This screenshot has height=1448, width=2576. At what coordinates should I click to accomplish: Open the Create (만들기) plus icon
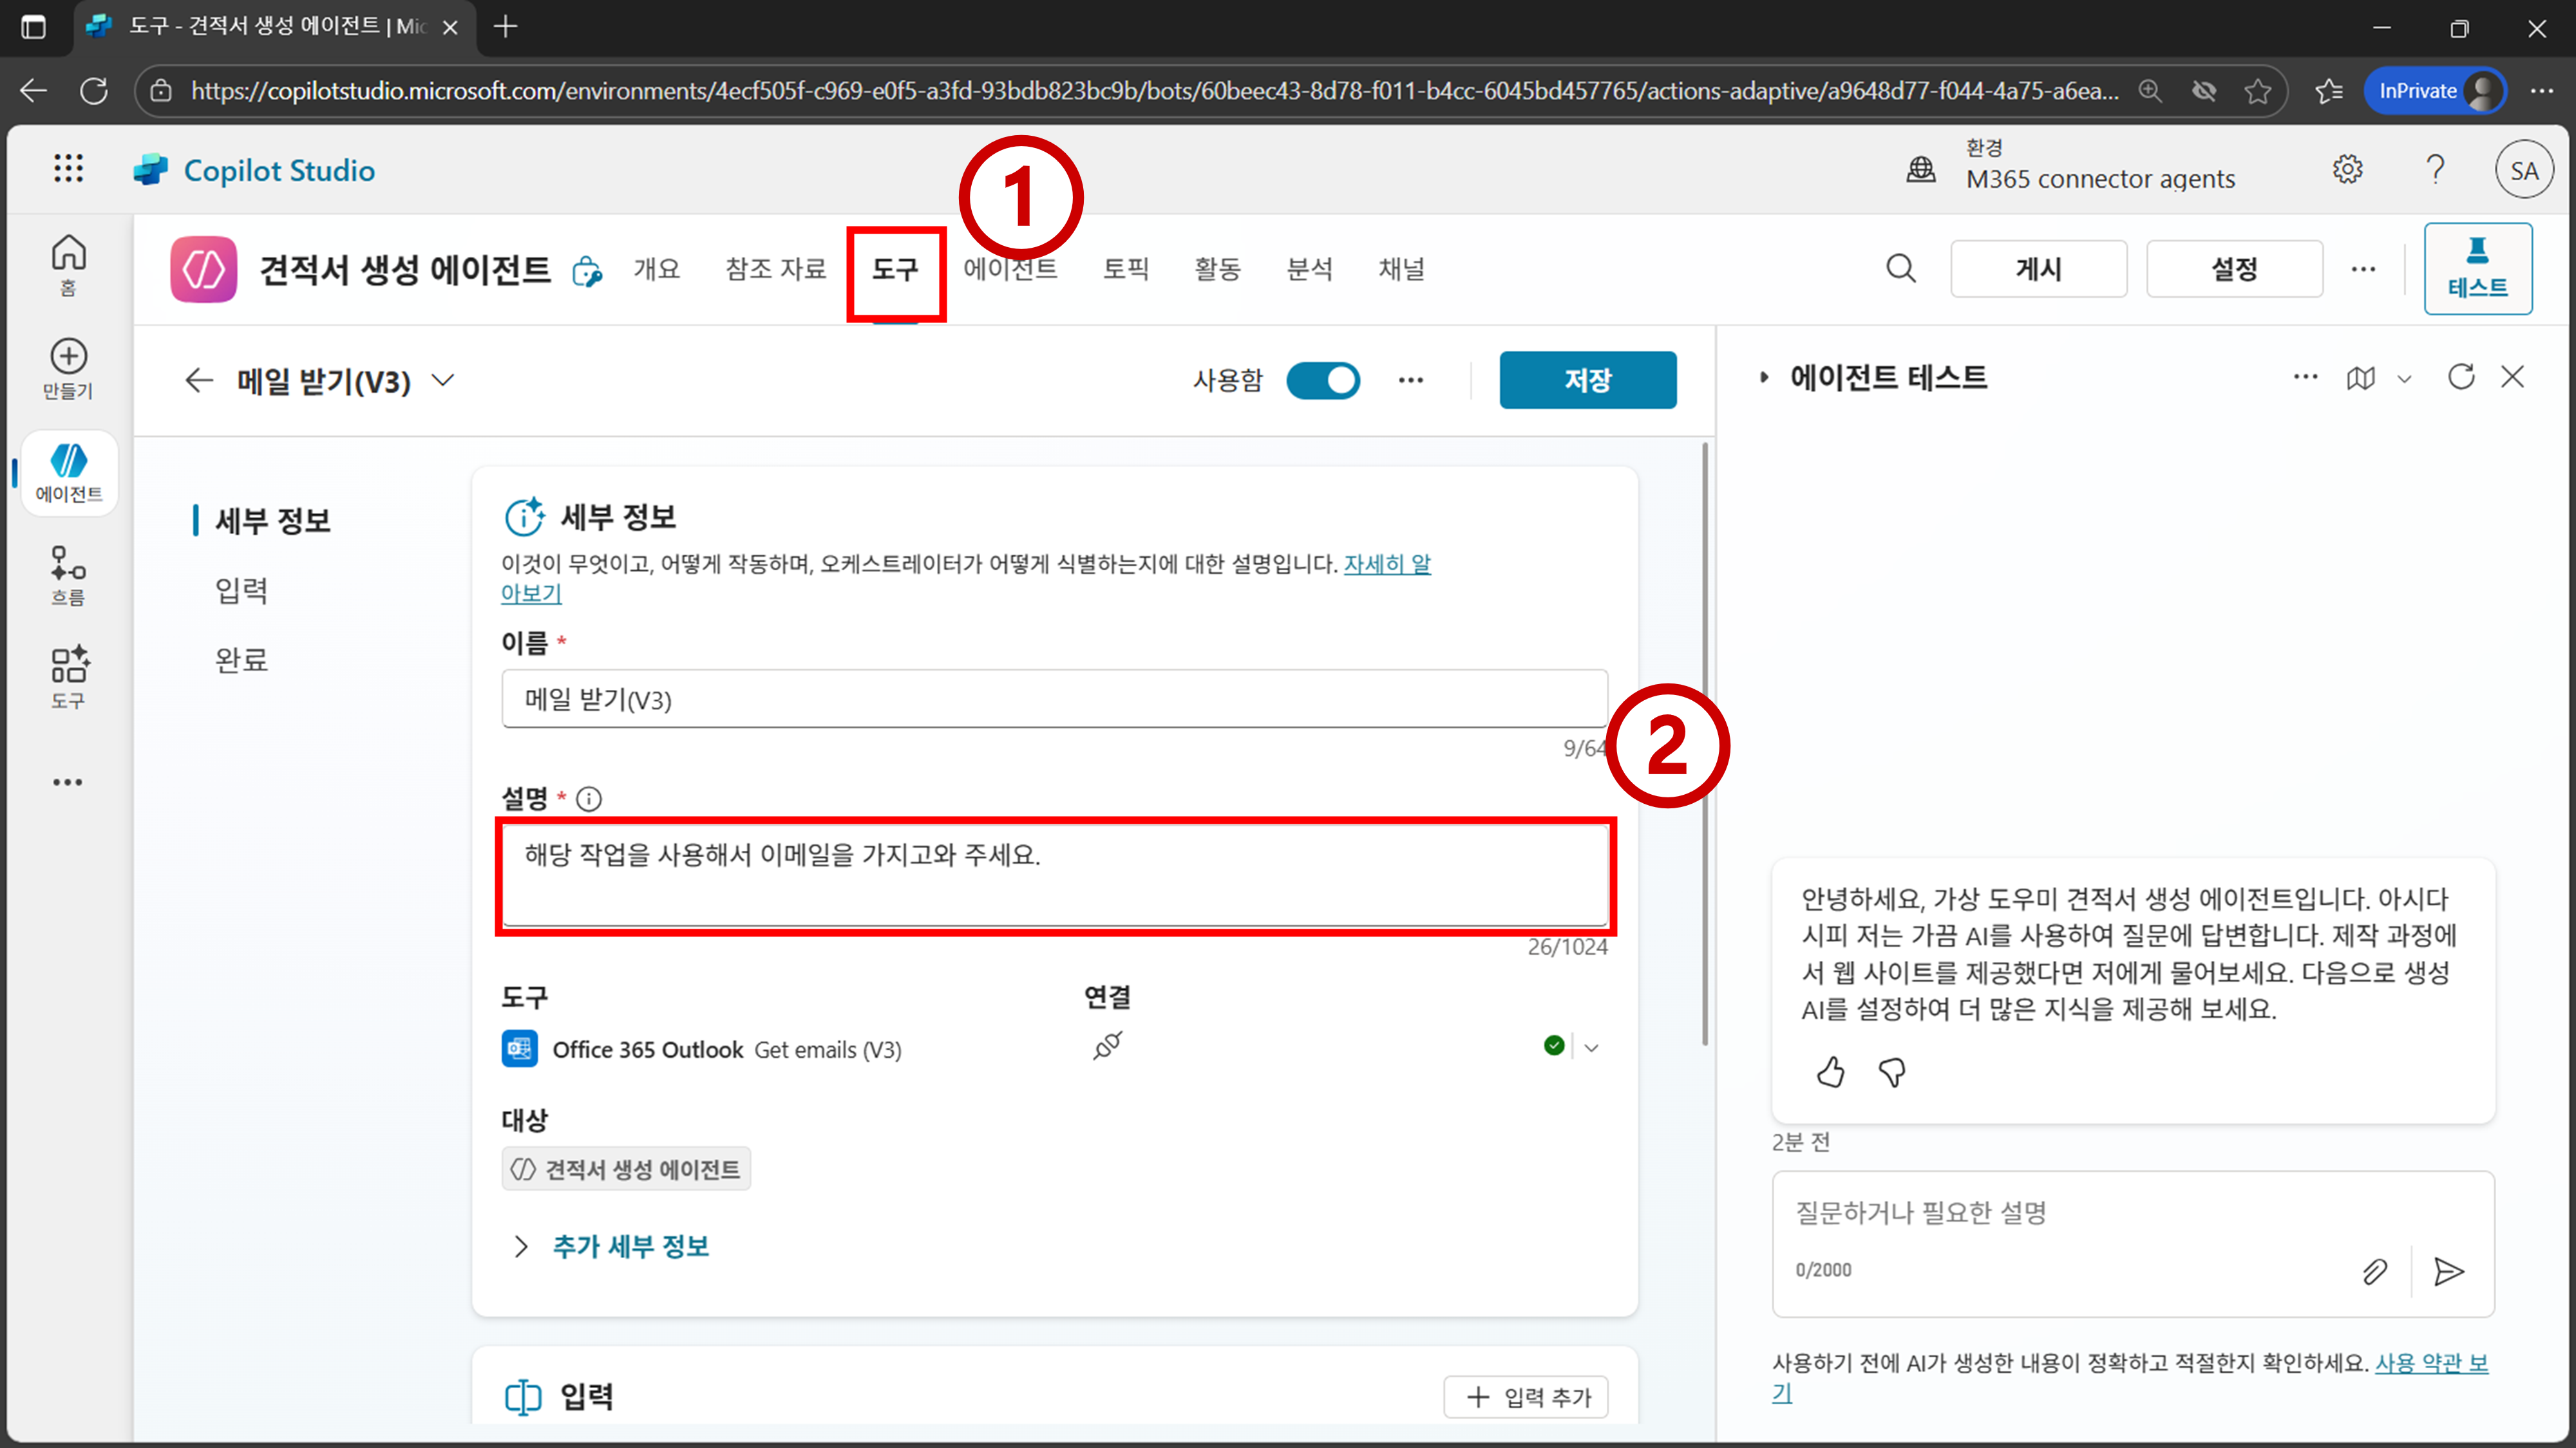(x=68, y=367)
